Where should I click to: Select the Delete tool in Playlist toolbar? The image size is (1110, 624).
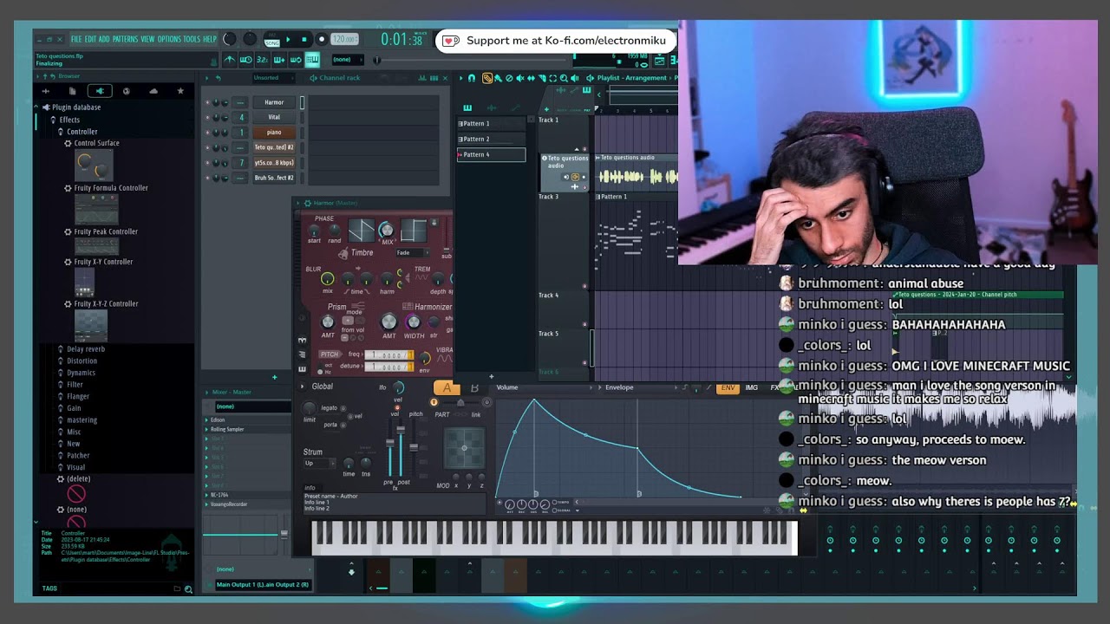(509, 78)
